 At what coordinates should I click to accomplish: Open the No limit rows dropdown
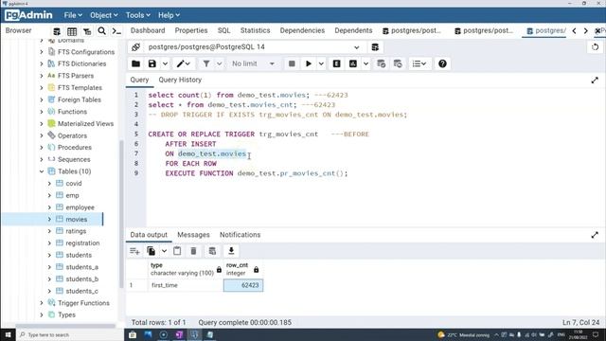[x=254, y=63]
